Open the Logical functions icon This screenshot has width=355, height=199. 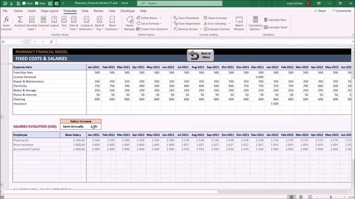(x=54, y=20)
